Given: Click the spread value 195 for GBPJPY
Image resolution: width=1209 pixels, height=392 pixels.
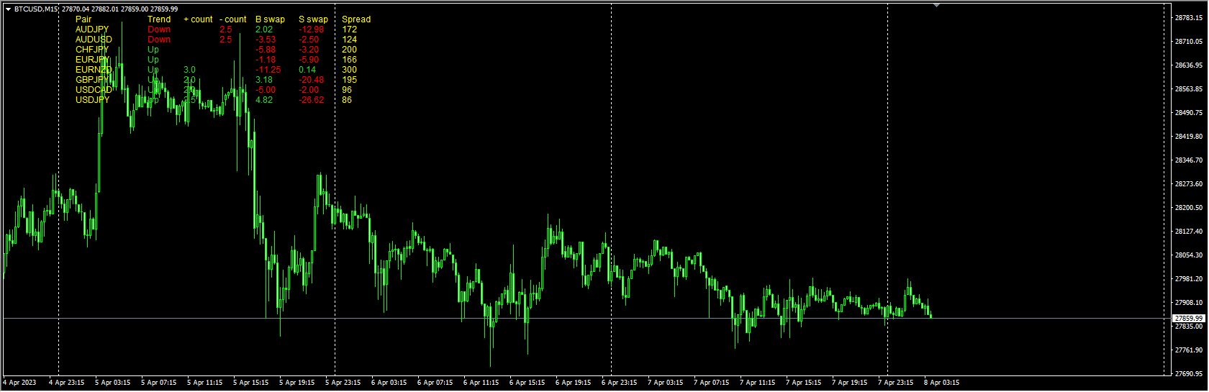Looking at the screenshot, I should point(350,80).
